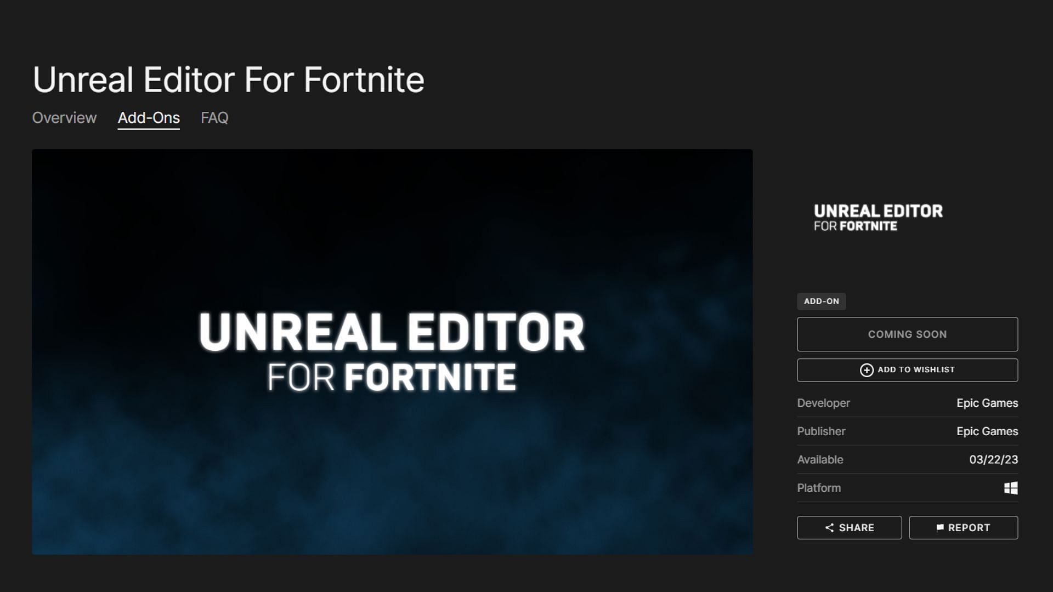The height and width of the screenshot is (592, 1053).
Task: Click the 03/22/23 availability date
Action: 993,460
